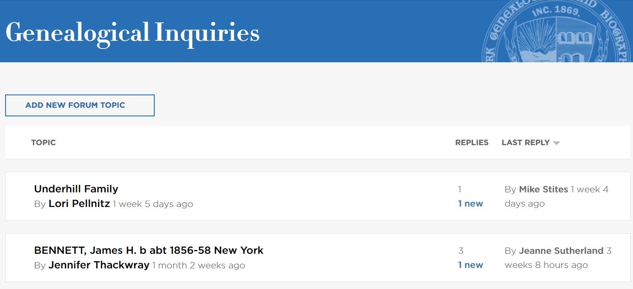This screenshot has height=289, width=633.
Task: Click the "1 week 5 days ago" timestamp
Action: click(x=153, y=204)
